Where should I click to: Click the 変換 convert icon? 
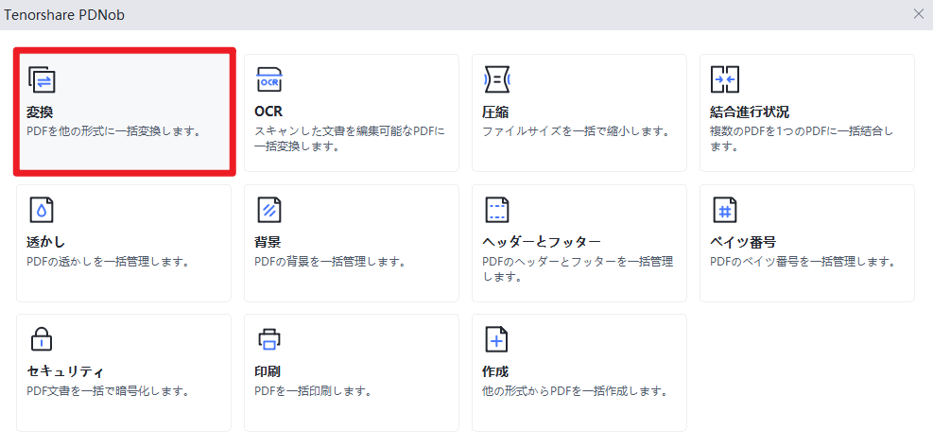[x=42, y=79]
